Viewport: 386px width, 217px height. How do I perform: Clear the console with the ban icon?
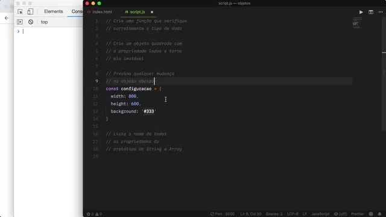(x=31, y=22)
